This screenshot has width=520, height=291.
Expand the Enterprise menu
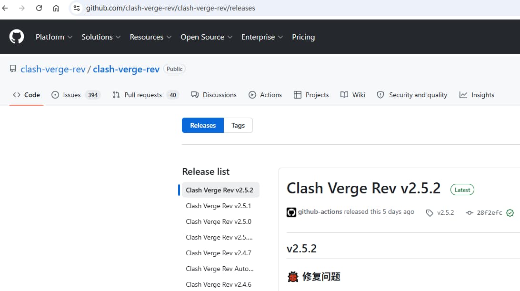point(262,37)
